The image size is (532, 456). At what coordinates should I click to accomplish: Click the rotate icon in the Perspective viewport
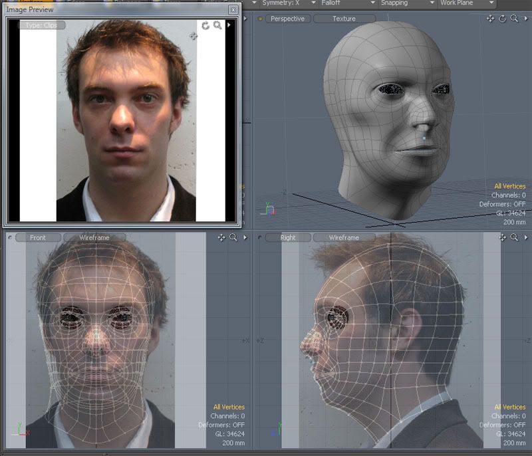(503, 19)
